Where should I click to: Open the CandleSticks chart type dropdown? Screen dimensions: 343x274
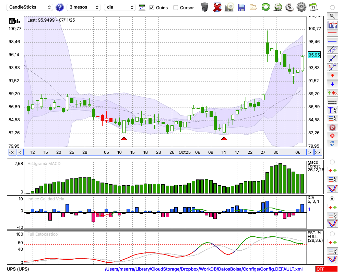pyautogui.click(x=30, y=7)
